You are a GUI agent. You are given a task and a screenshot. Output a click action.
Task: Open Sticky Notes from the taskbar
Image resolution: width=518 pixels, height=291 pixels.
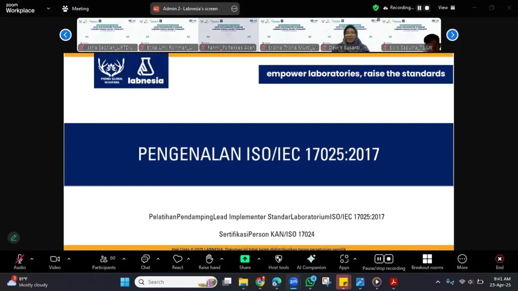[x=343, y=282]
